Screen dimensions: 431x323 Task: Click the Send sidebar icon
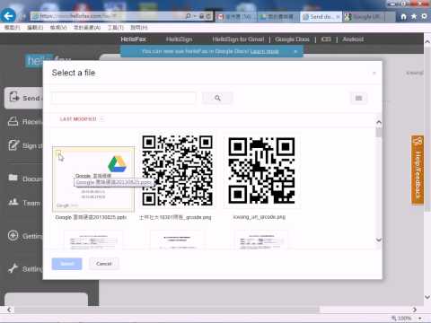pos(13,97)
